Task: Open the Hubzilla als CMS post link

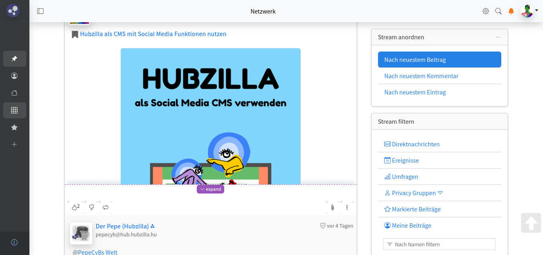Action: [153, 34]
